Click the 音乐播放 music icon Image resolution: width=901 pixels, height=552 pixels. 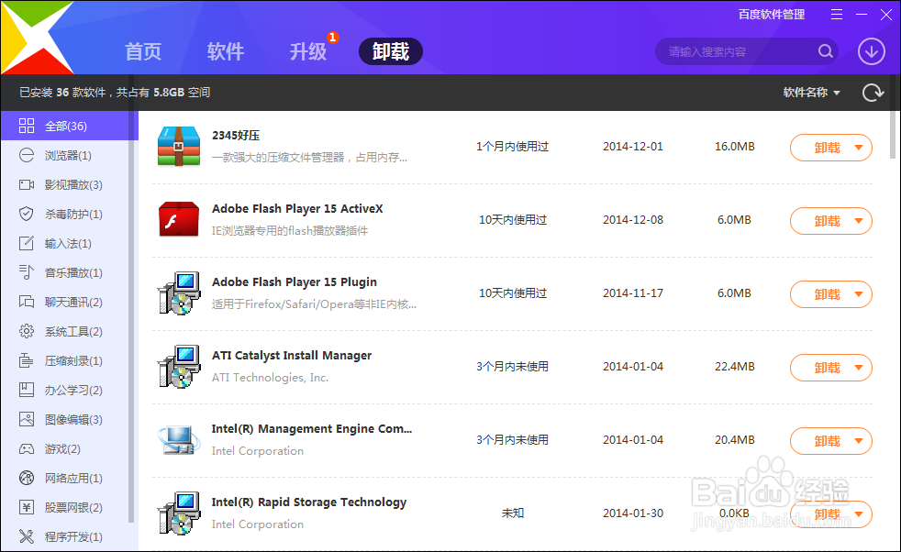(x=27, y=272)
